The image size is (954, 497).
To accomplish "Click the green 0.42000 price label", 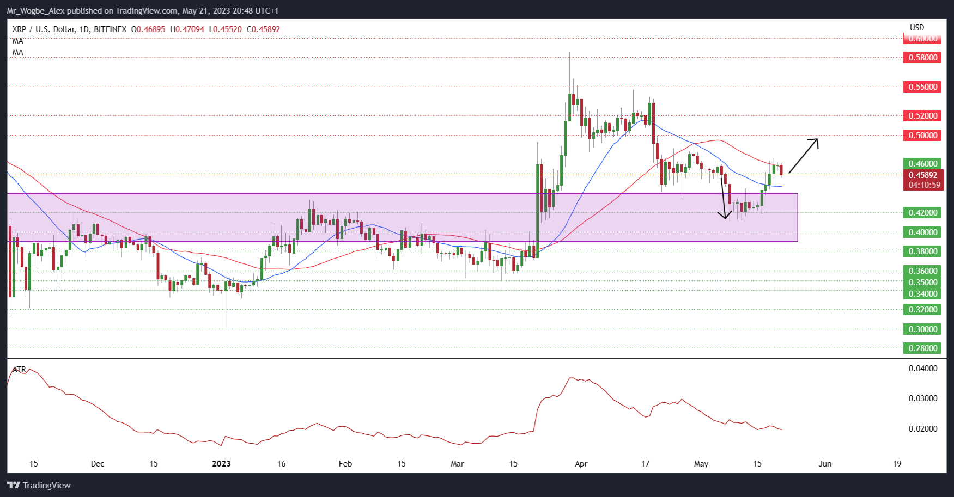I will tap(922, 212).
